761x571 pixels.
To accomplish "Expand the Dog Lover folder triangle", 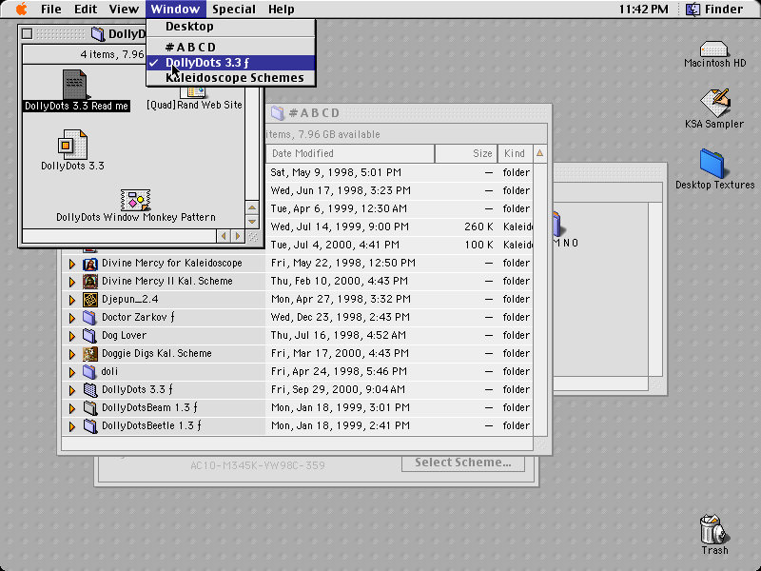I will tap(72, 336).
